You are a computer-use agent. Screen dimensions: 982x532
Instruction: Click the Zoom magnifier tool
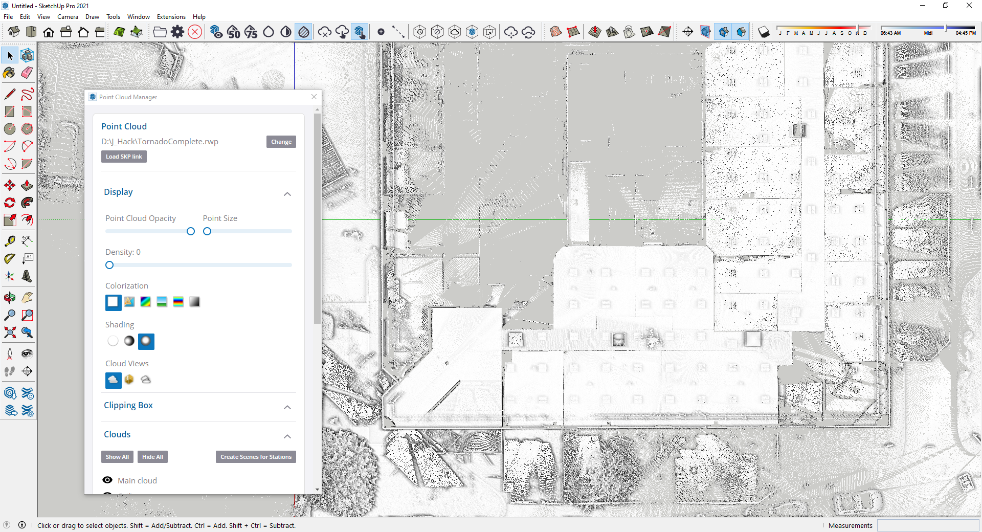(x=10, y=315)
